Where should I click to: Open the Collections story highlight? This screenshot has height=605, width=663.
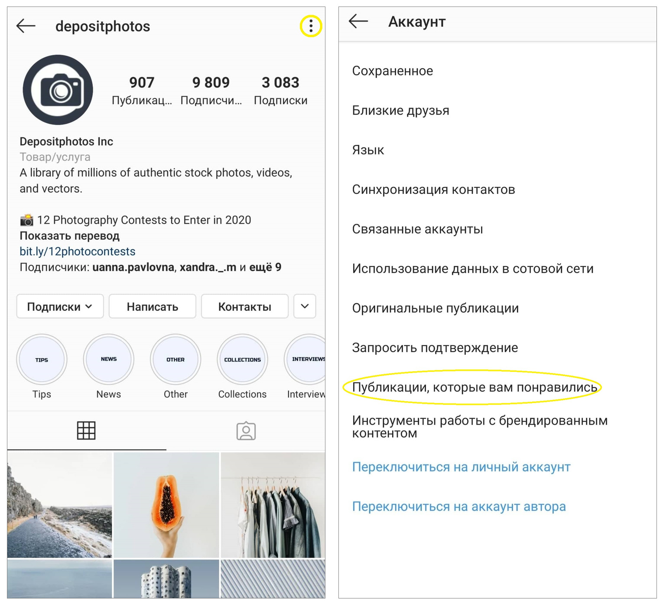click(x=242, y=366)
